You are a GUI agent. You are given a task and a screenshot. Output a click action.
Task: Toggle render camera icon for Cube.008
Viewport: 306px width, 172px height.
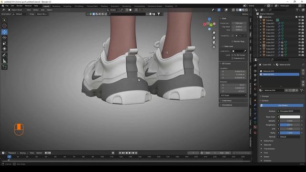[303, 46]
